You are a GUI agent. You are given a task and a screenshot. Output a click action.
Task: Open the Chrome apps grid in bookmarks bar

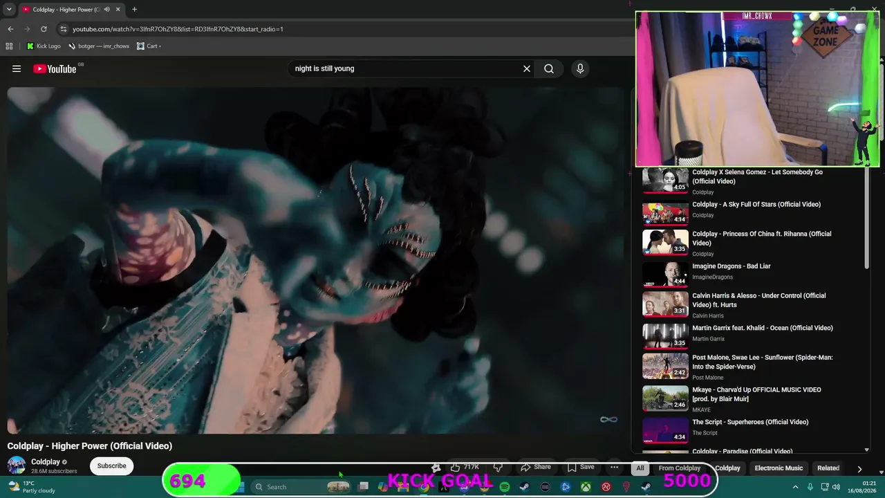[x=9, y=46]
